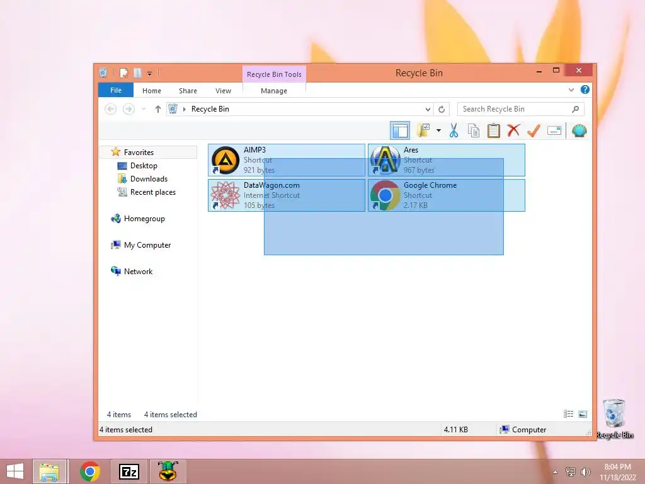Toggle the navigation pane layout button

(x=399, y=131)
